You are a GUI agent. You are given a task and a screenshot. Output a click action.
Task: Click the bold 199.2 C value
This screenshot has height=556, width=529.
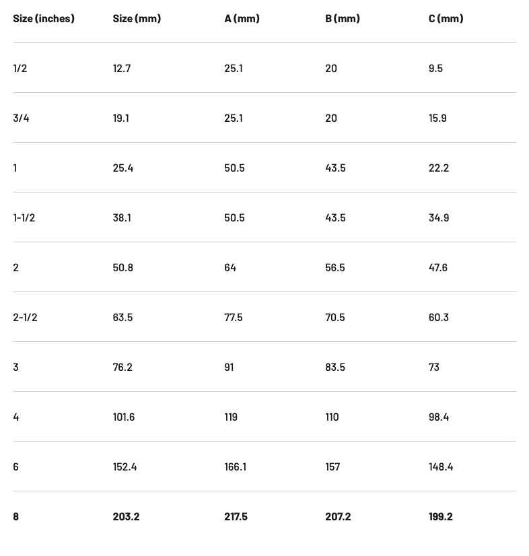[440, 517]
